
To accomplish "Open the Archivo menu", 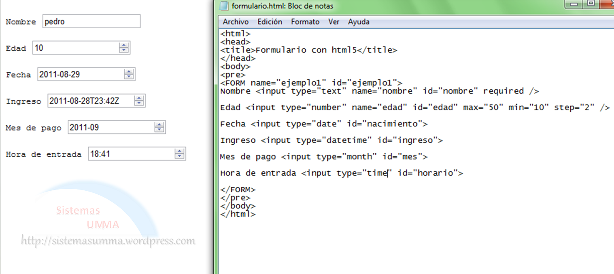I will tap(236, 22).
